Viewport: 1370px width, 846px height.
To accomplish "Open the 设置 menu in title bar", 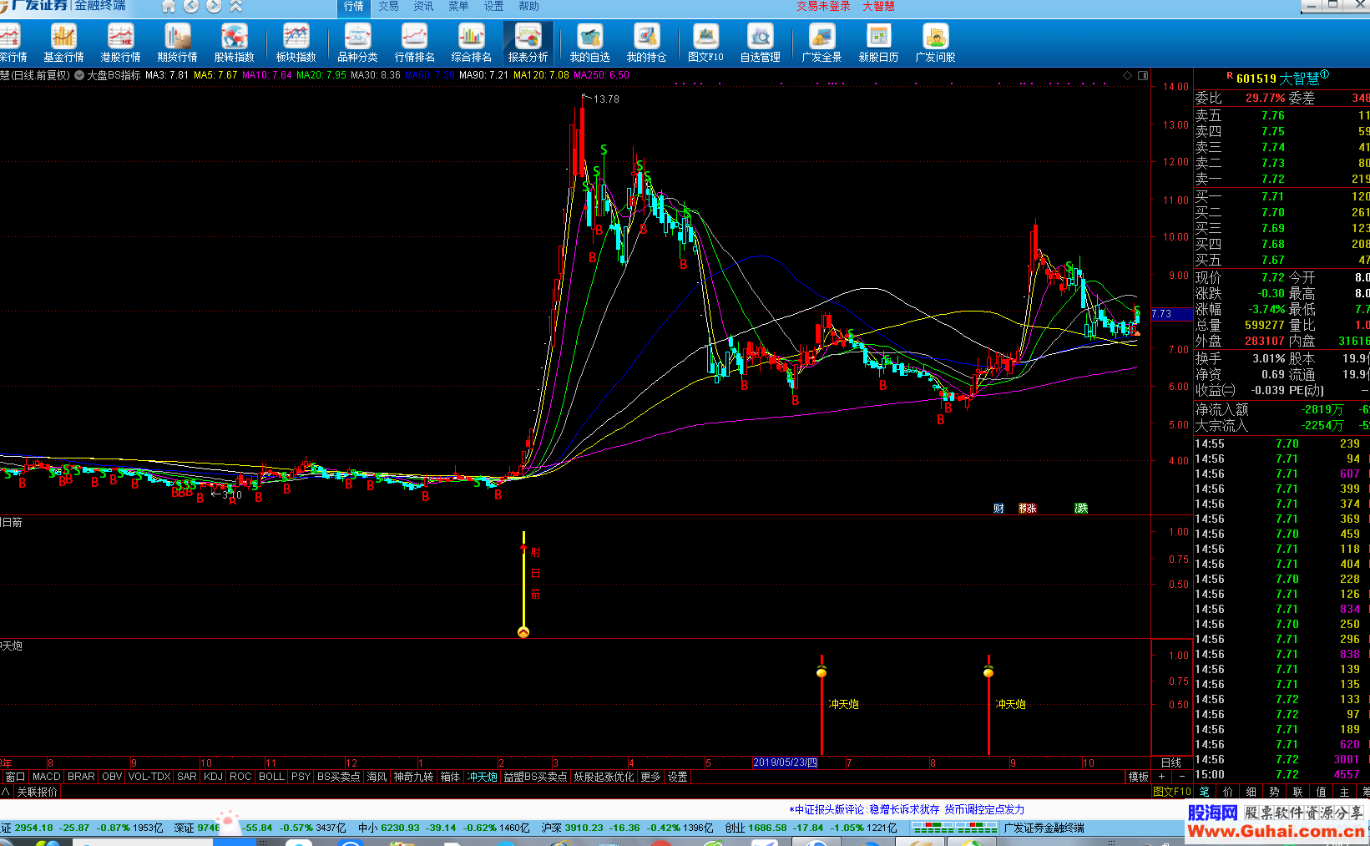I will click(493, 7).
